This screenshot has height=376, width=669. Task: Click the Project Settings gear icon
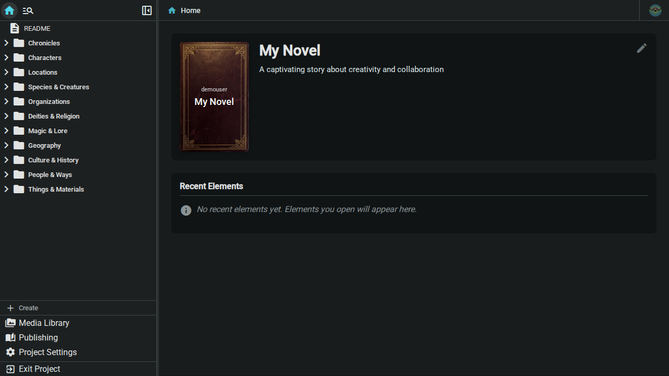click(x=10, y=352)
